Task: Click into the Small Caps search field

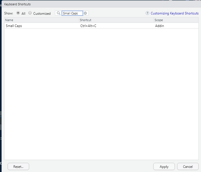Action: click(x=72, y=13)
